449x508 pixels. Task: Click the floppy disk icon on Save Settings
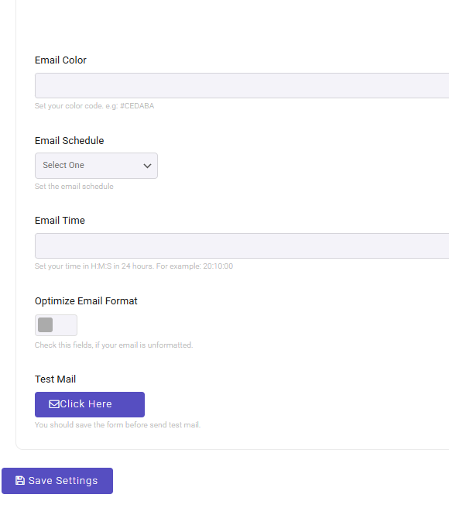[20, 480]
